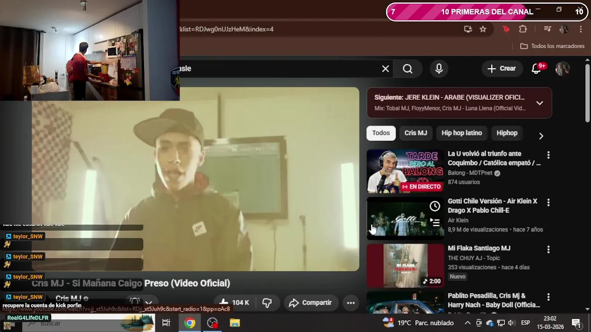Open the Balong - MDTPnet channel
This screenshot has height=332, width=591.
[x=470, y=173]
